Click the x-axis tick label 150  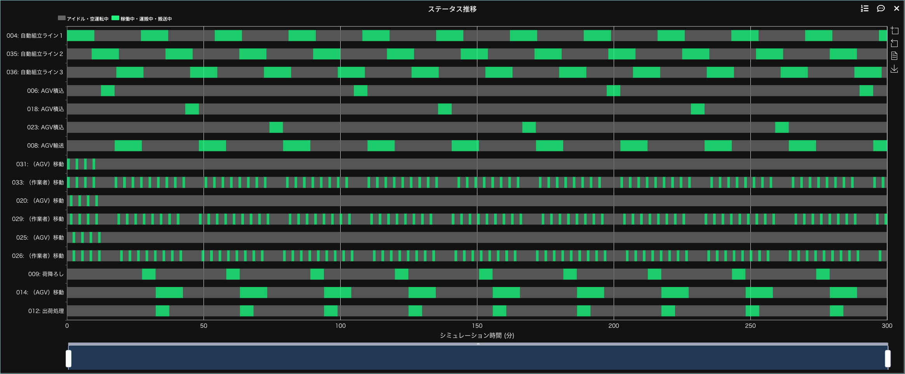click(x=477, y=326)
